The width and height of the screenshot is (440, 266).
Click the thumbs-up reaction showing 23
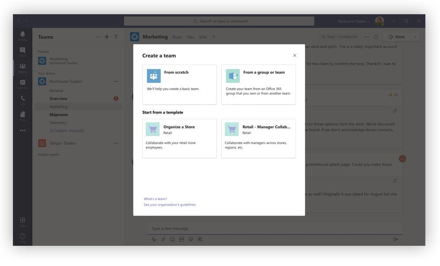(x=393, y=95)
